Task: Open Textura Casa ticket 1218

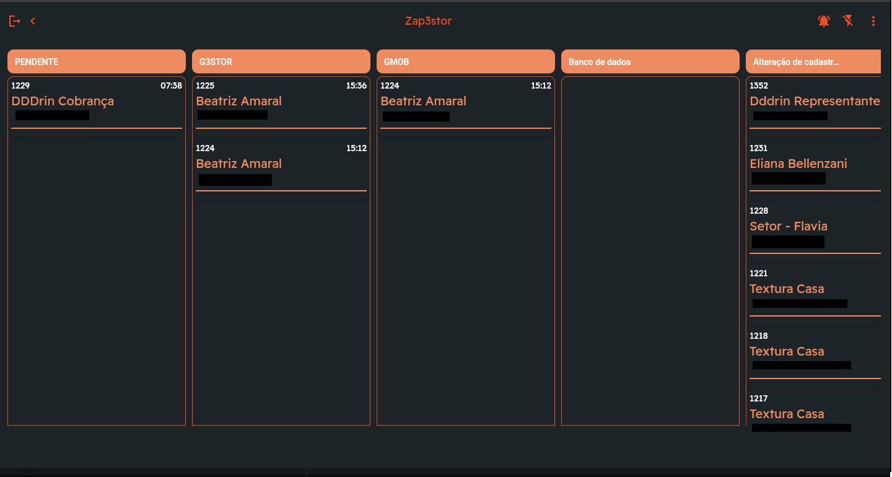Action: click(x=814, y=352)
